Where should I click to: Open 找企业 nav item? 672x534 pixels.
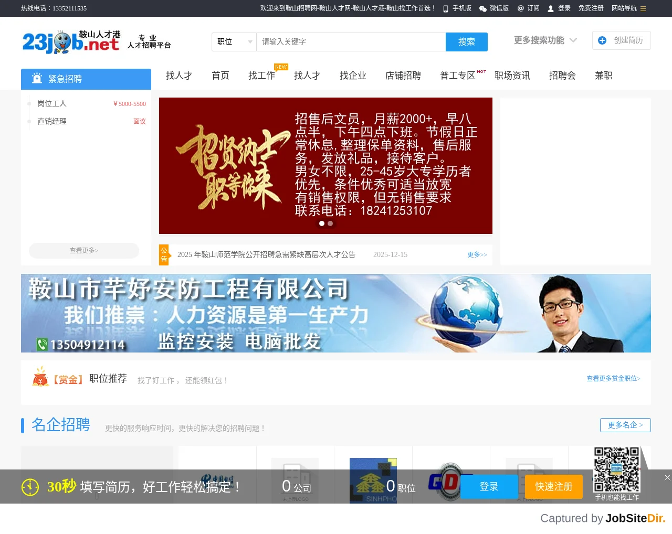[x=353, y=76]
